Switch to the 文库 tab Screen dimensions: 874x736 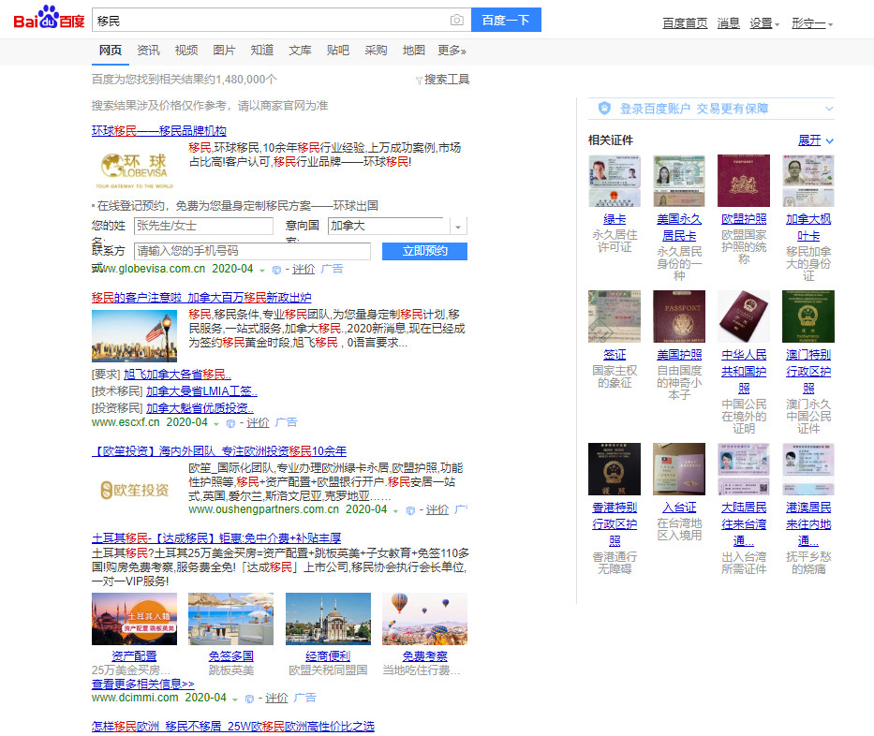pos(300,51)
